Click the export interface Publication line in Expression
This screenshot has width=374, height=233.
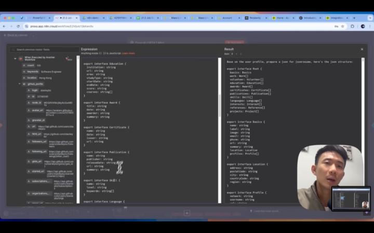click(106, 152)
